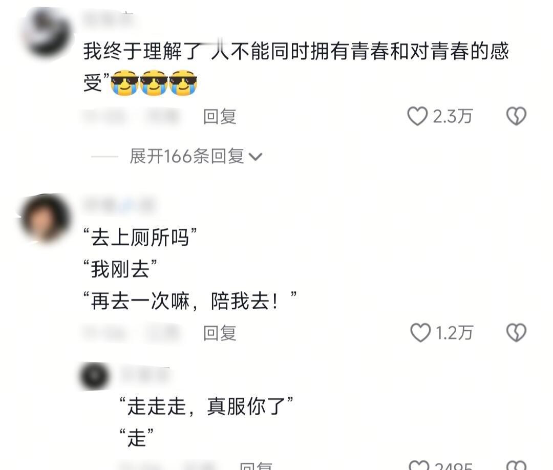Like the 去上厕所吗 comment with 1.2万
This screenshot has height=470, width=553.
[x=420, y=333]
